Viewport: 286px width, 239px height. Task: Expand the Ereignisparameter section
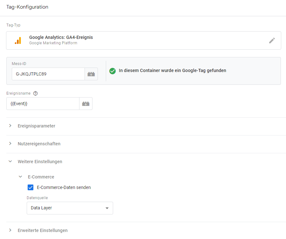10,126
